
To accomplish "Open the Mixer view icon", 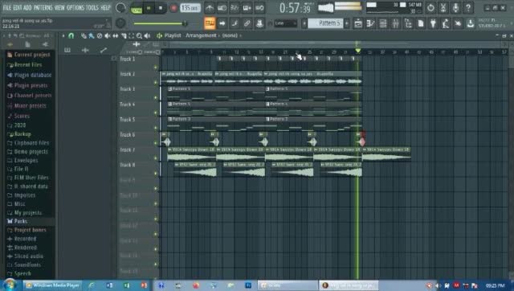I will (395, 23).
